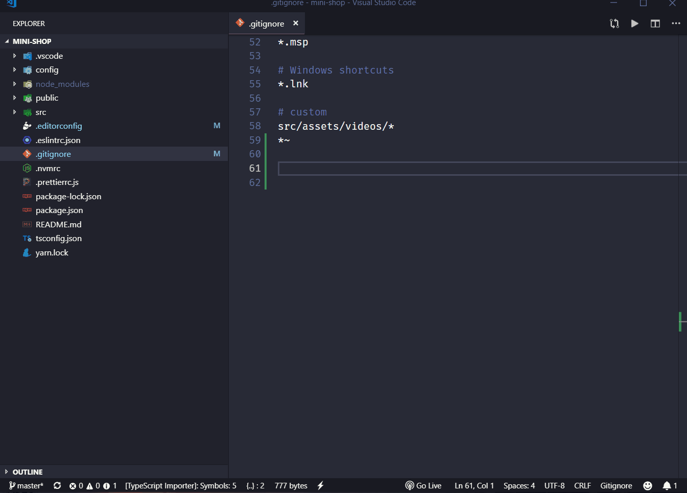This screenshot has width=687, height=493.
Task: Run the current file with the play icon
Action: click(634, 24)
